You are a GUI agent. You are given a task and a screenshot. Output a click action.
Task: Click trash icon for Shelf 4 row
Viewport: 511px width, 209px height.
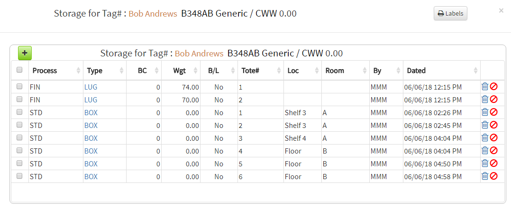click(x=485, y=138)
